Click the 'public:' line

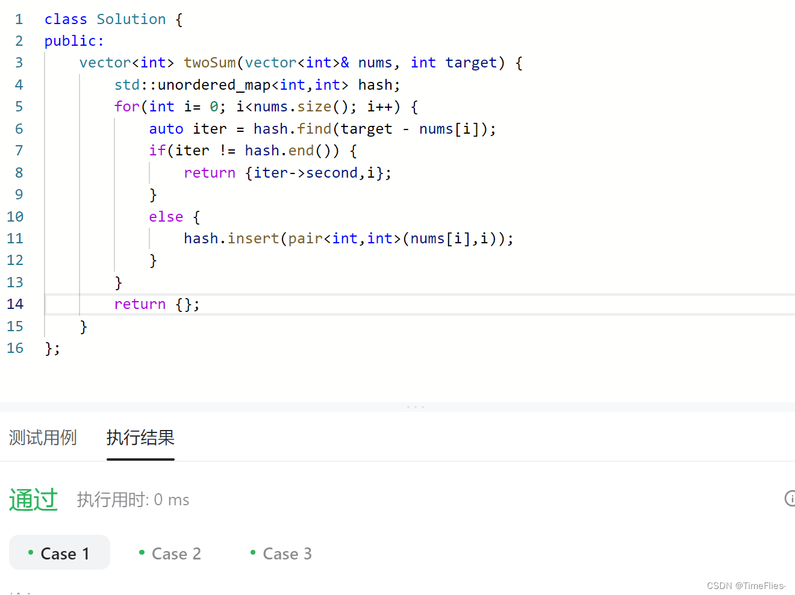[74, 41]
